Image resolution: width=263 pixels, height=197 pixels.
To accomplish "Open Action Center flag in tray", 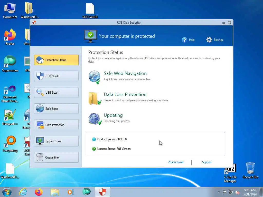I will click(224, 192).
